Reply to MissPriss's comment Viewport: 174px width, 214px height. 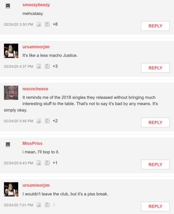155,164
